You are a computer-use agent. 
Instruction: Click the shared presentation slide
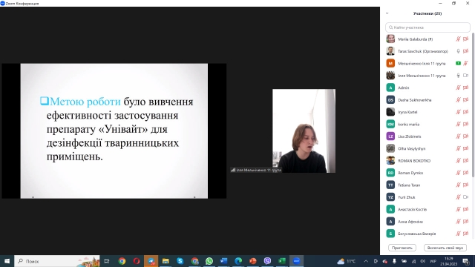point(114,131)
